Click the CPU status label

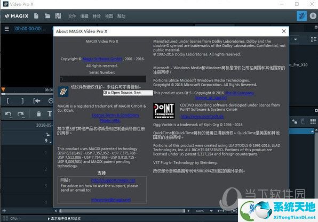click(15, 219)
